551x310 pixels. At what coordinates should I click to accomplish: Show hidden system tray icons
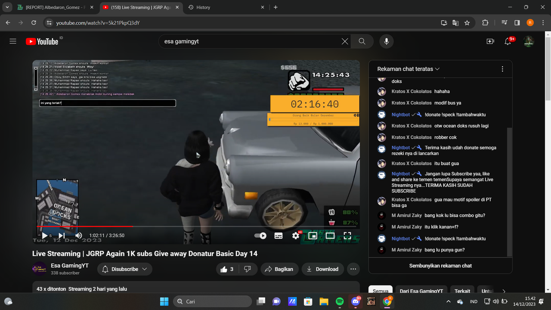point(449,301)
